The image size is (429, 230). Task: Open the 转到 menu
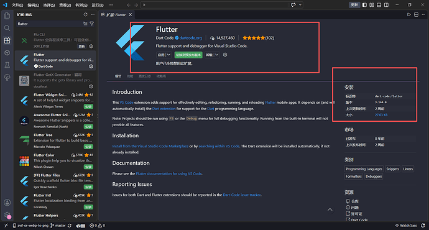point(81,5)
